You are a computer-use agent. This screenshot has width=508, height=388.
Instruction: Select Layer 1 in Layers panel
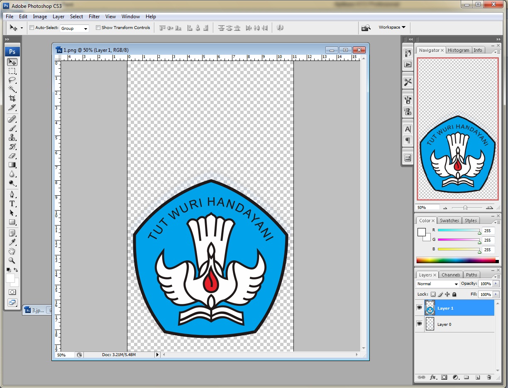click(461, 308)
